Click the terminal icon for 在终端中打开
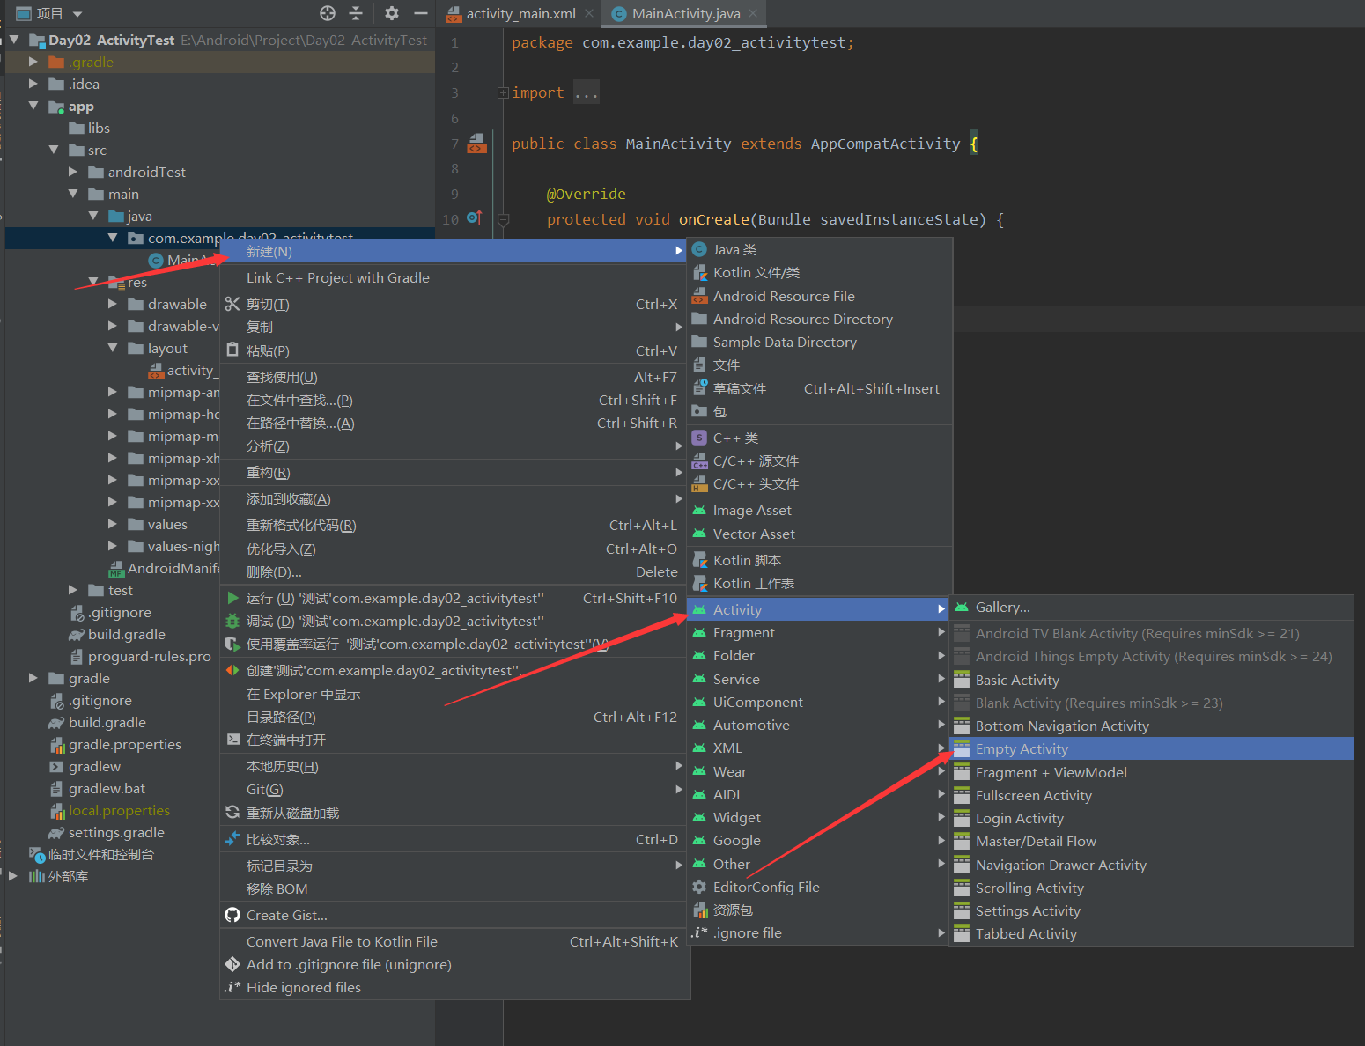The height and width of the screenshot is (1046, 1365). (x=232, y=740)
